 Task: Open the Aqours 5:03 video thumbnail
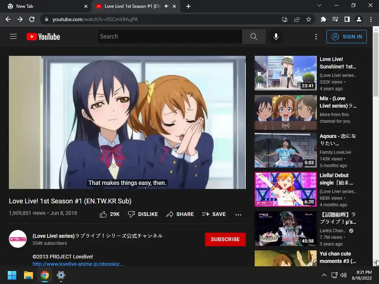pyautogui.click(x=286, y=150)
